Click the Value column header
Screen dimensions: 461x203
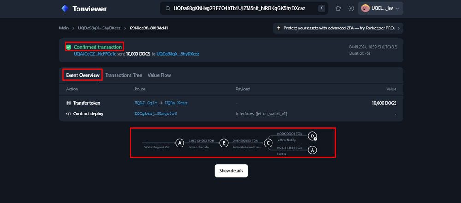click(x=391, y=89)
